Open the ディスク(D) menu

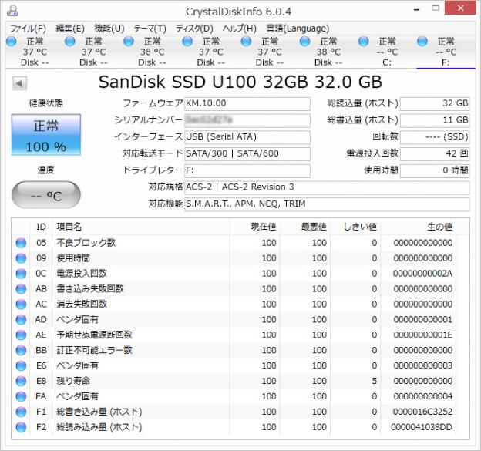(194, 29)
